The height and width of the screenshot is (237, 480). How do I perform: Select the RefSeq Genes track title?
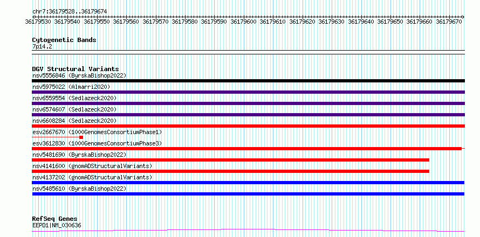pos(54,219)
